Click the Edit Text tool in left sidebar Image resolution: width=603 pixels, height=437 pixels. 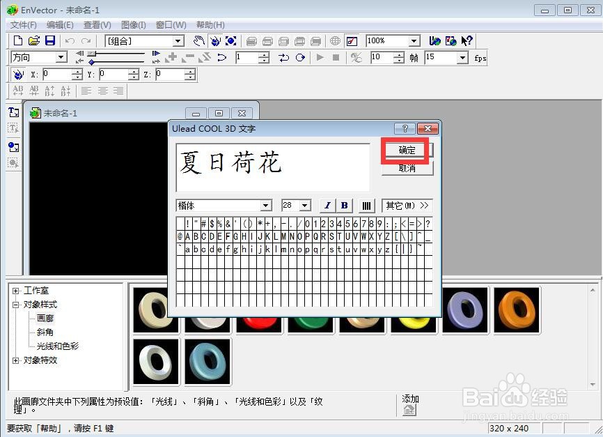13,128
